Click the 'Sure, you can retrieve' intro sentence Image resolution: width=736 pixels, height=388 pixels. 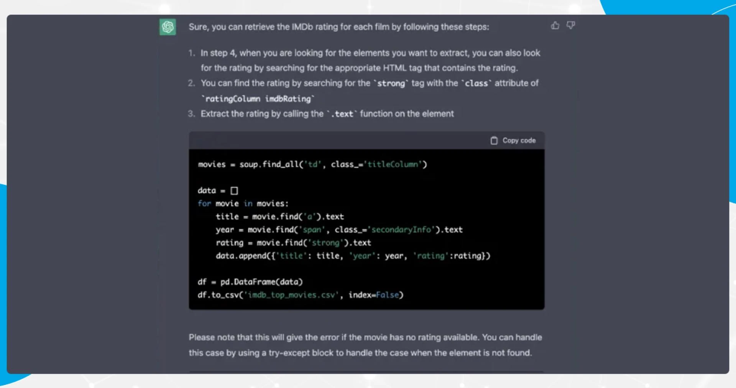coord(339,27)
